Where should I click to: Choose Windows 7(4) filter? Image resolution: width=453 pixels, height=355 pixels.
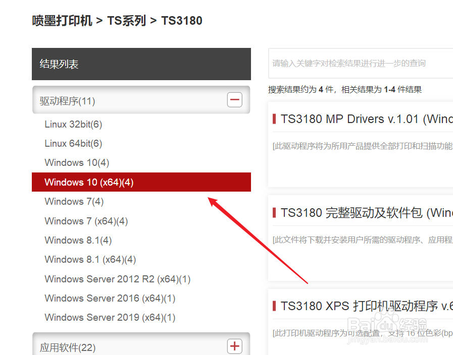coord(74,201)
